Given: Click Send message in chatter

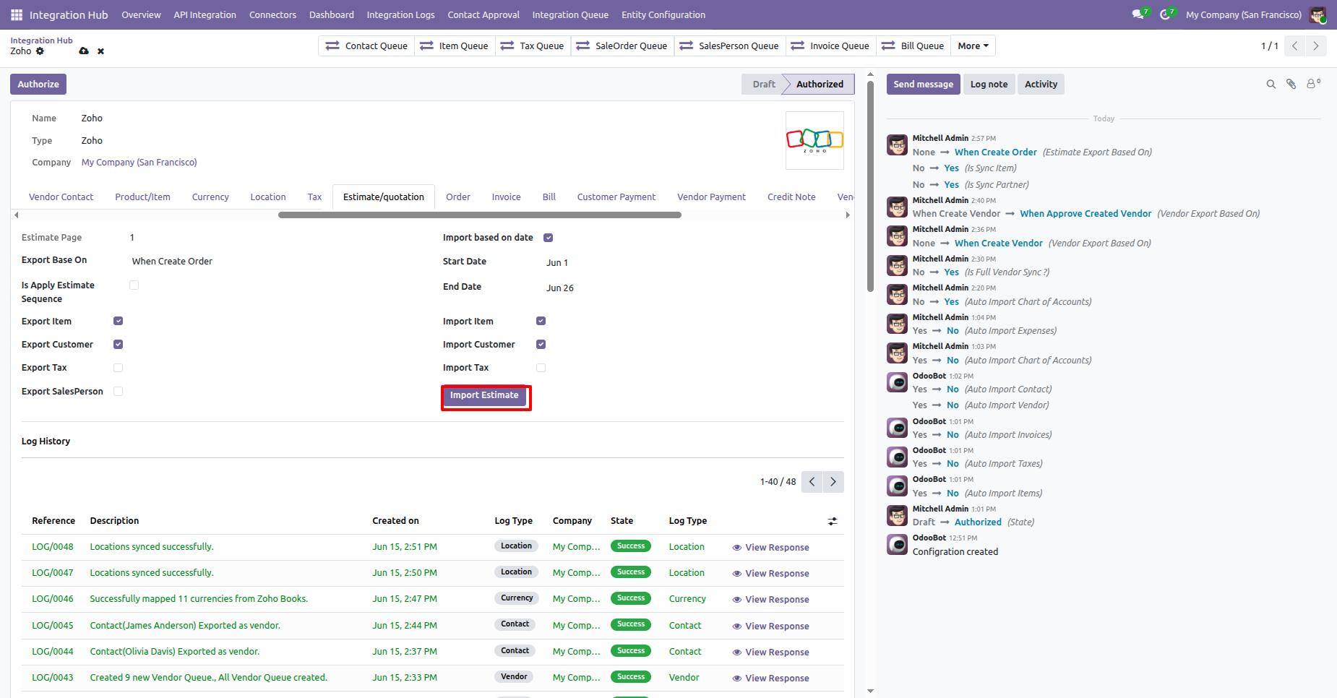Looking at the screenshot, I should tap(923, 85).
